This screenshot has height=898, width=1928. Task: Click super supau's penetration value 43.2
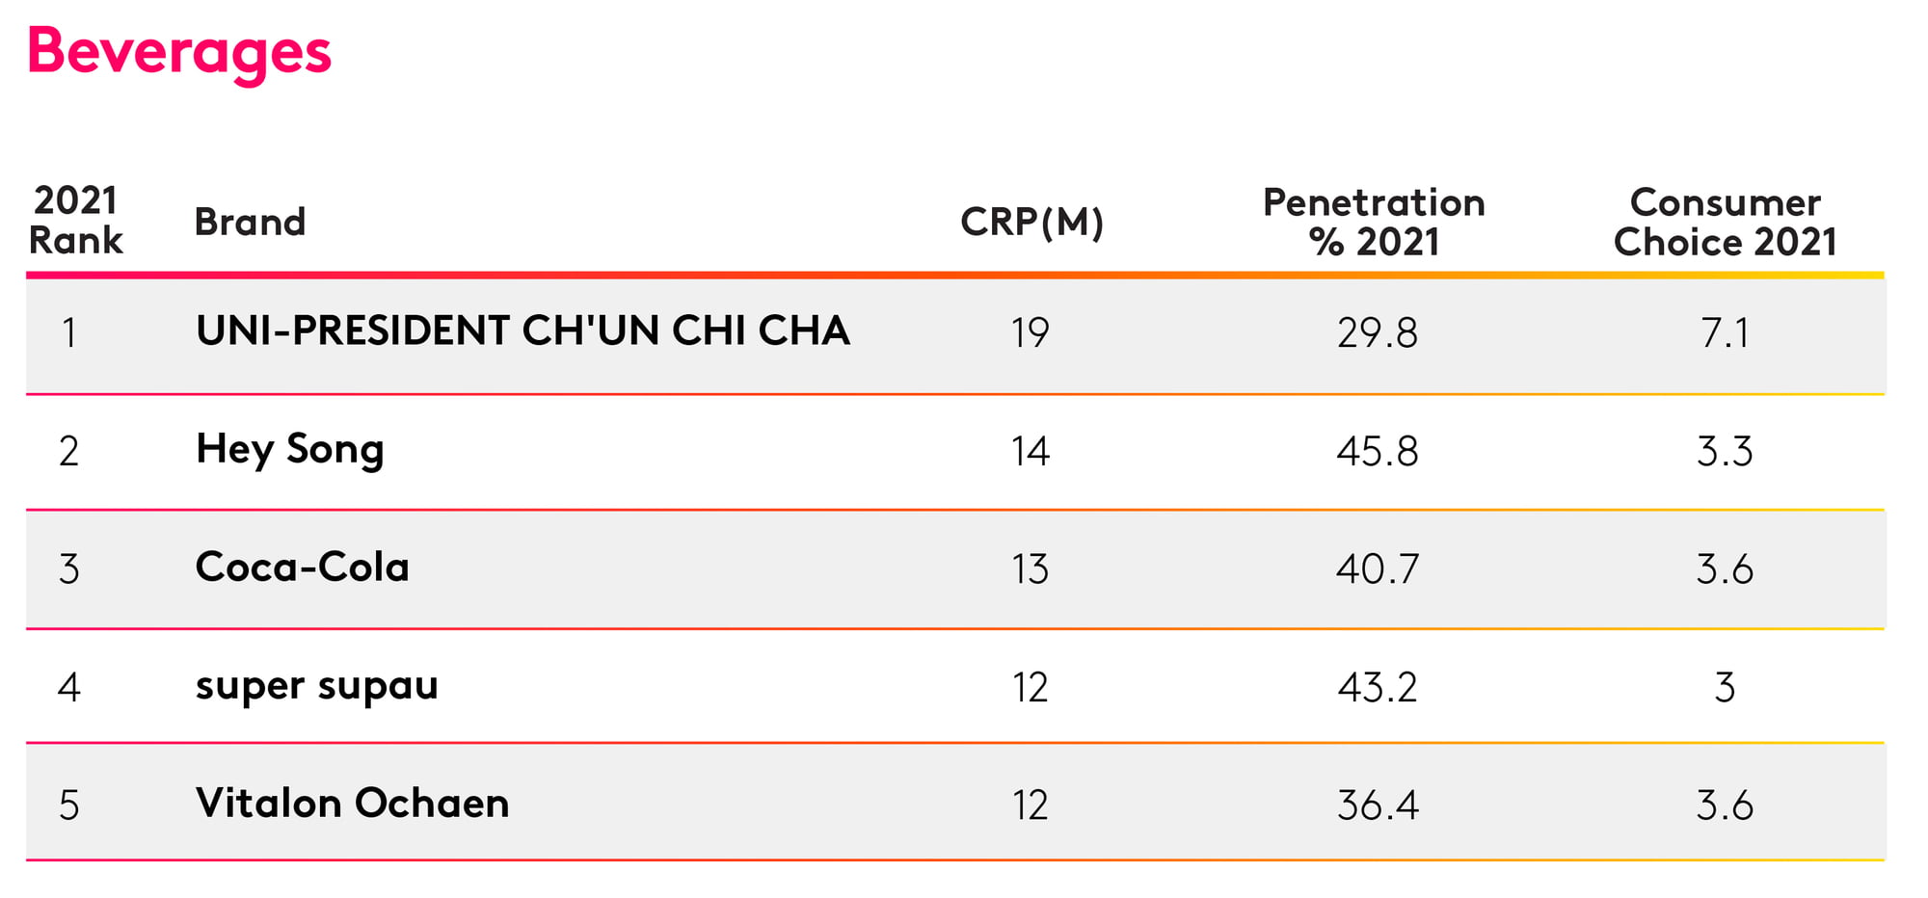tap(1377, 688)
